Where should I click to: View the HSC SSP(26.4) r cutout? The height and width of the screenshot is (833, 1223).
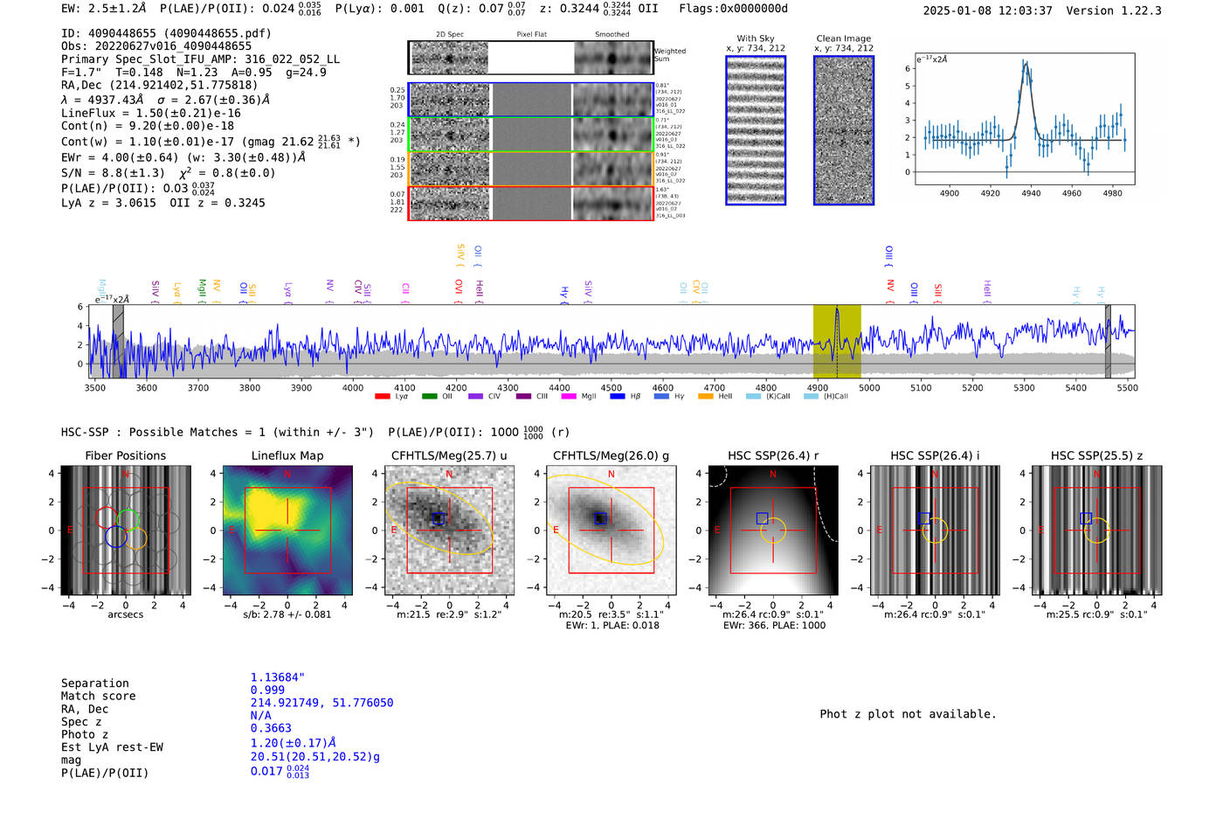[773, 531]
